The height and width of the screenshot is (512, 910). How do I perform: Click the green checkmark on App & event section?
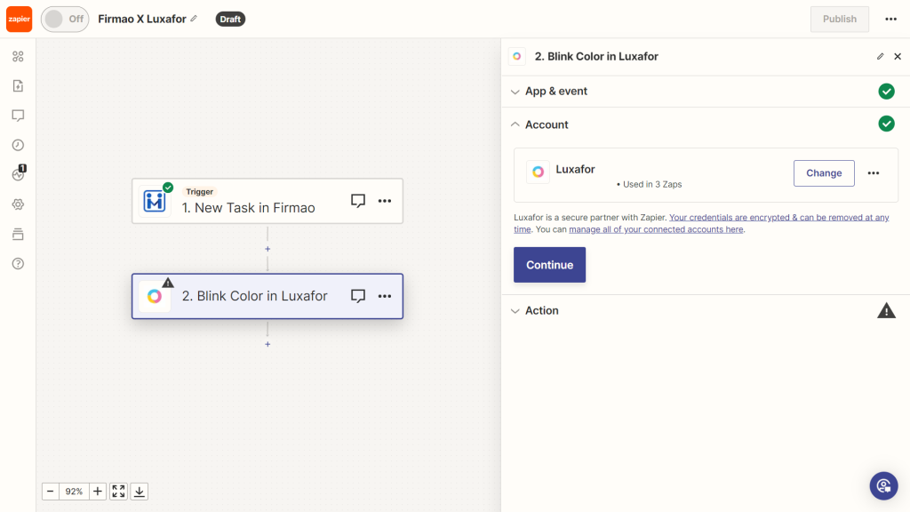click(x=886, y=91)
